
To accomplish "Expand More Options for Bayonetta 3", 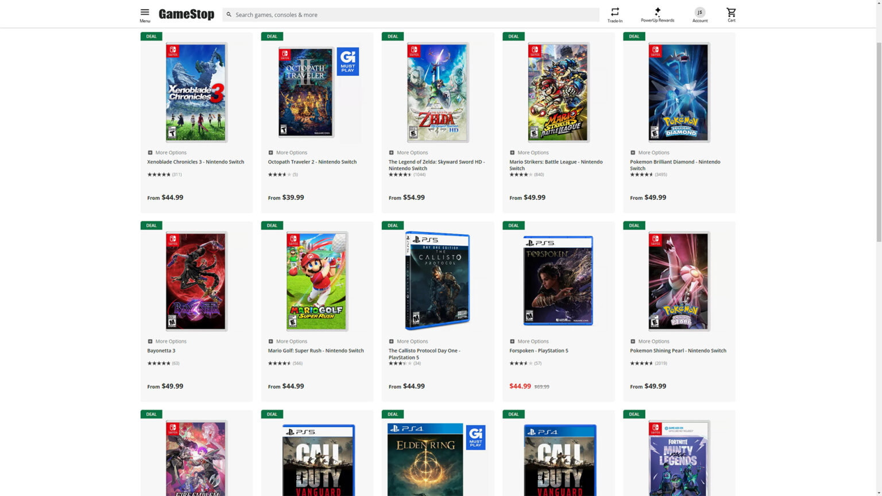I will [x=167, y=342].
